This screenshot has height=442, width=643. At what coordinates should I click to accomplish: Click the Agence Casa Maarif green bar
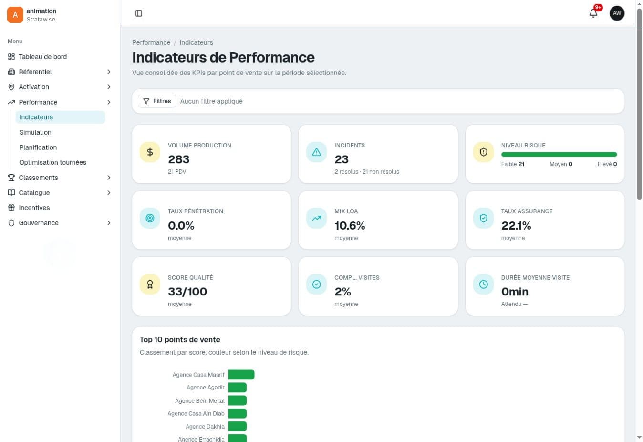pos(241,375)
